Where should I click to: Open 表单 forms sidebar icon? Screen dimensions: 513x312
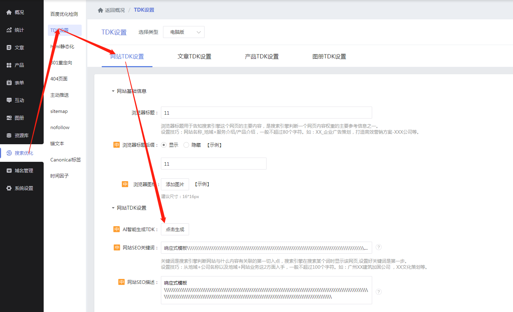9,83
